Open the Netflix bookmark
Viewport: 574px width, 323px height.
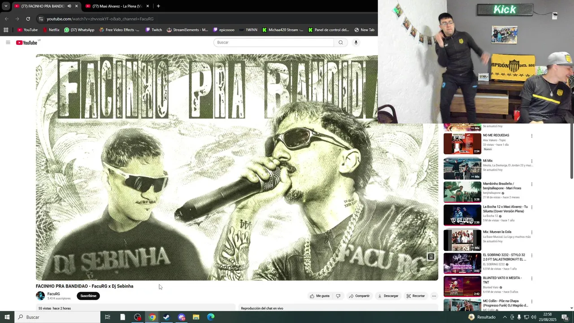[x=51, y=30]
